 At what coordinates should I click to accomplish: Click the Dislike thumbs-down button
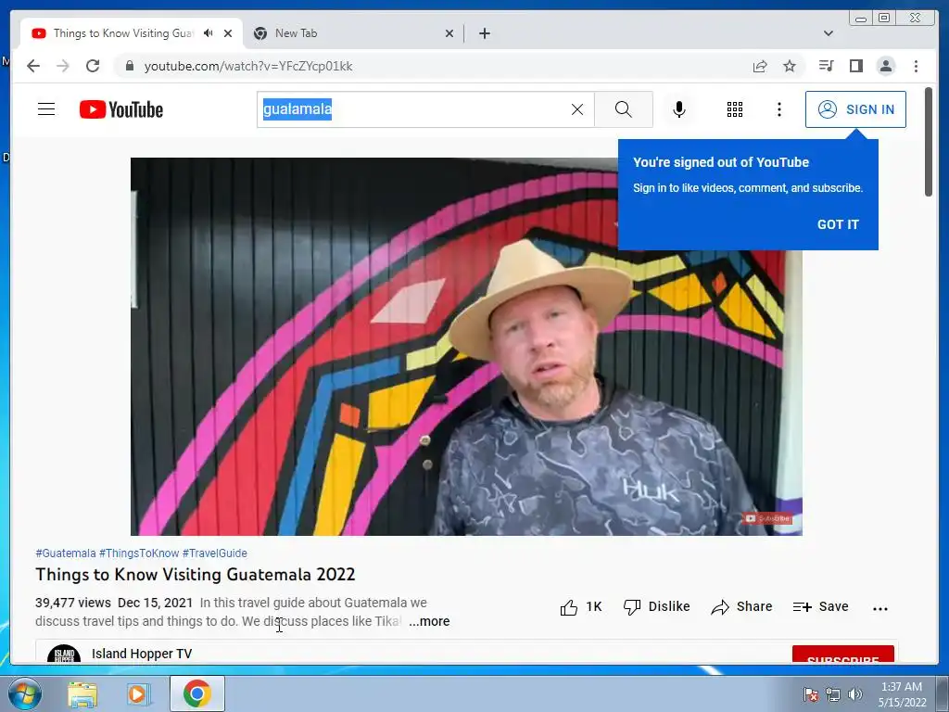click(657, 607)
